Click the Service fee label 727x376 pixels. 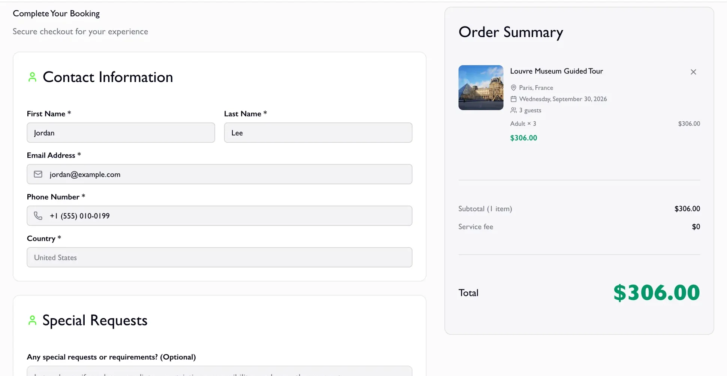[x=476, y=227]
